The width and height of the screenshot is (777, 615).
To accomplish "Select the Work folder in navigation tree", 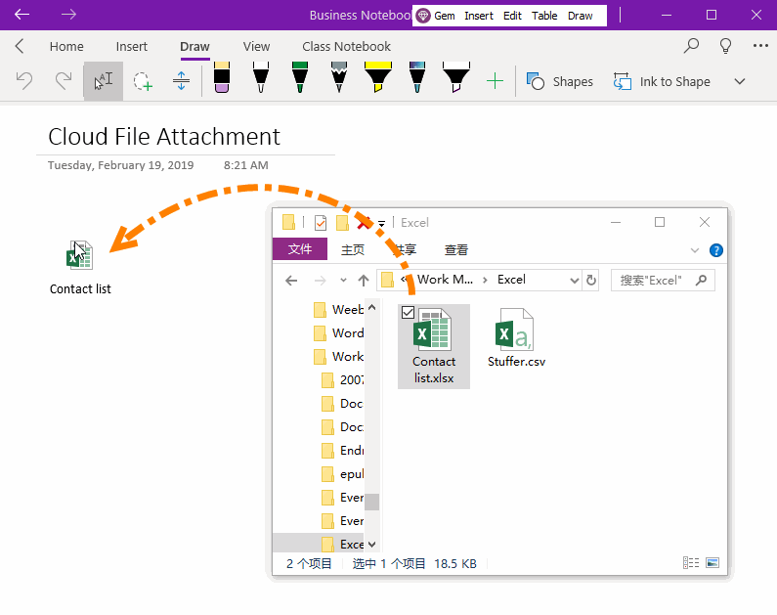I will coord(339,356).
